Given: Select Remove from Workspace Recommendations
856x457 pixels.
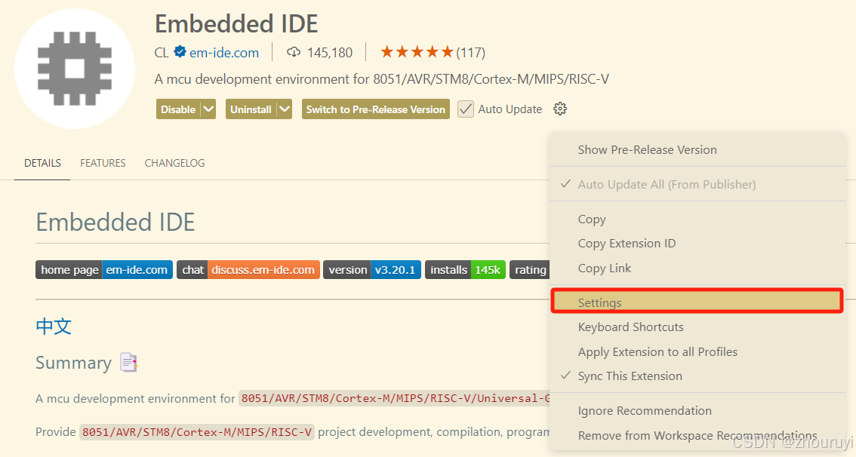Looking at the screenshot, I should [x=697, y=435].
